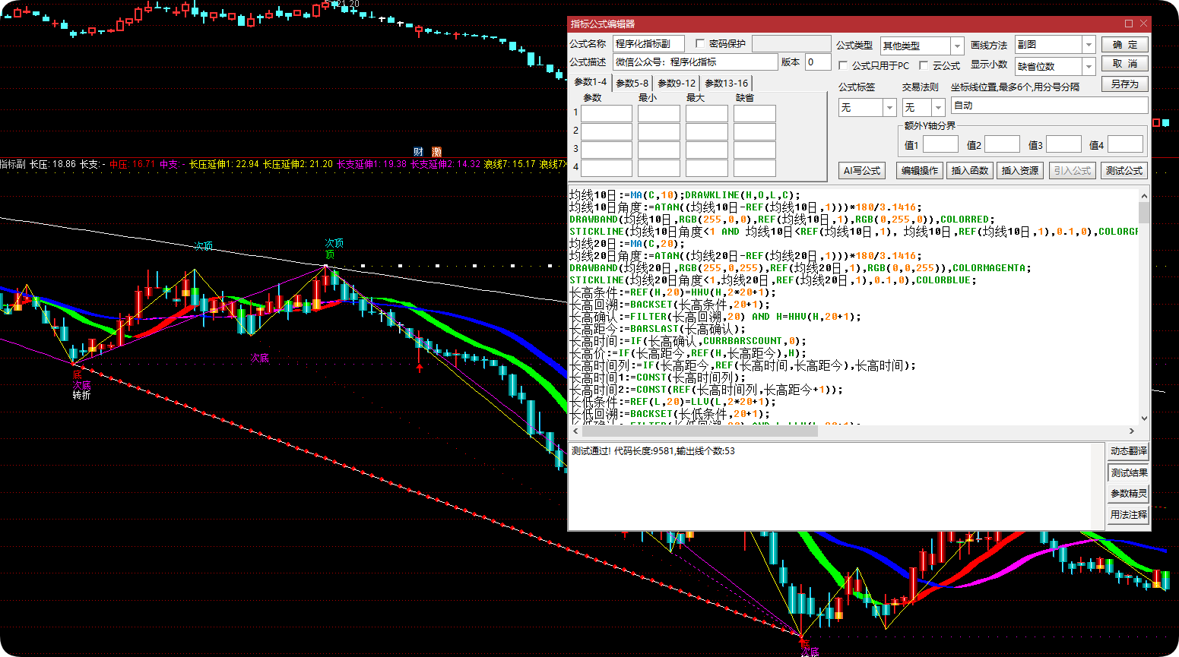This screenshot has width=1179, height=657.
Task: Check the 公式只用于PC option
Action: [843, 65]
